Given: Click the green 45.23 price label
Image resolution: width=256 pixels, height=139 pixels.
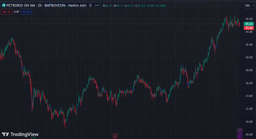Looking at the screenshot, I should coord(249,24).
